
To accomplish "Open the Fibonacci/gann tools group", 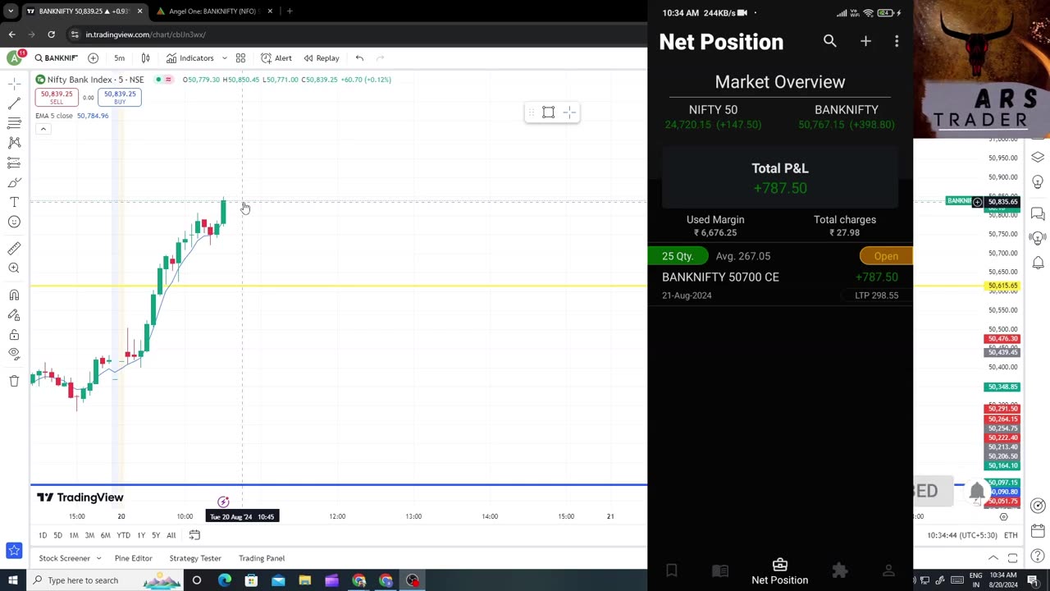I will (14, 123).
